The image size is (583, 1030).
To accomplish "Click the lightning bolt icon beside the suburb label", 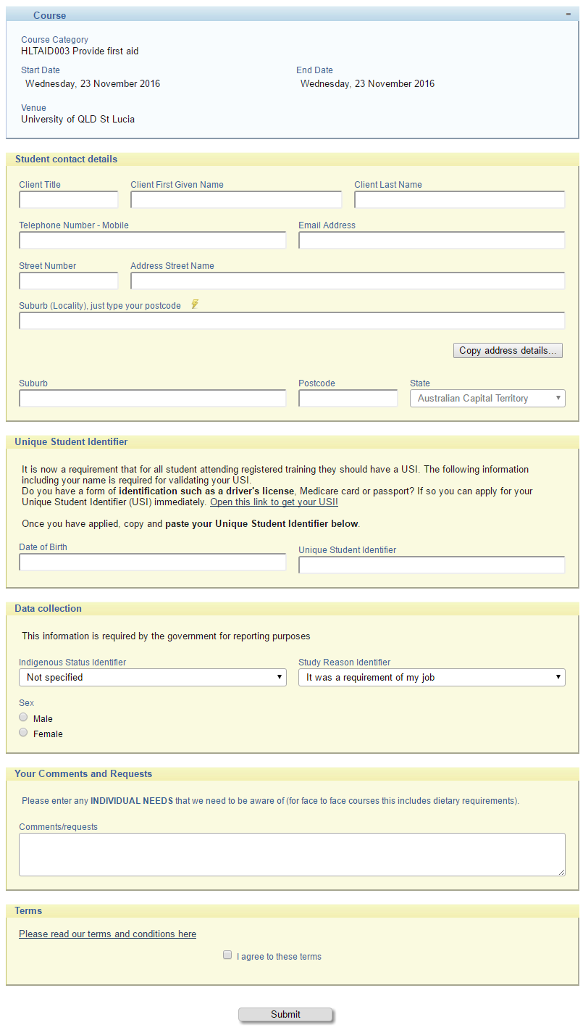I will pyautogui.click(x=195, y=304).
